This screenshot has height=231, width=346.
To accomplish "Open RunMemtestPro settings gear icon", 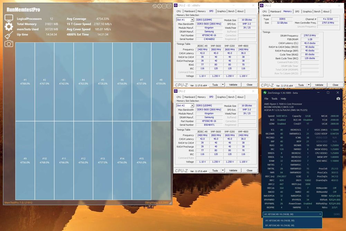I will pos(9,27).
